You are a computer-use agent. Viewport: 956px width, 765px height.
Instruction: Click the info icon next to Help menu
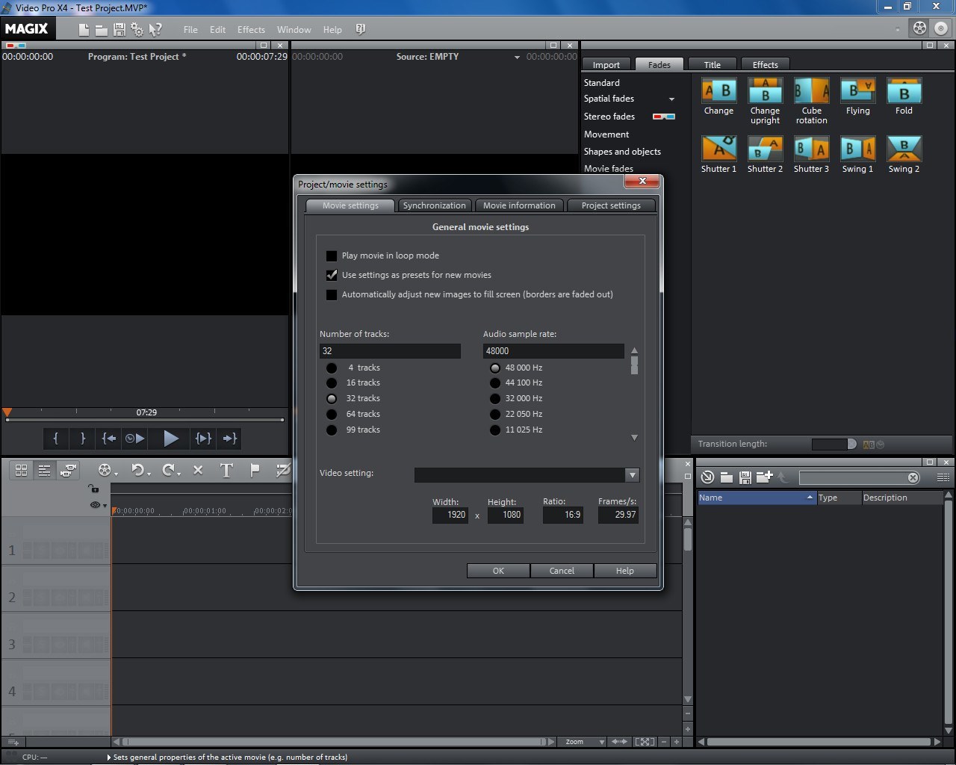tap(360, 29)
